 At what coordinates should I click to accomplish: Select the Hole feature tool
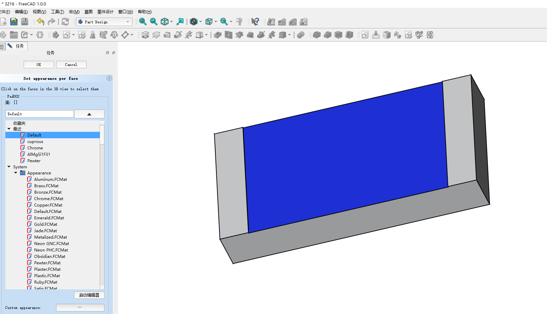[x=229, y=35]
